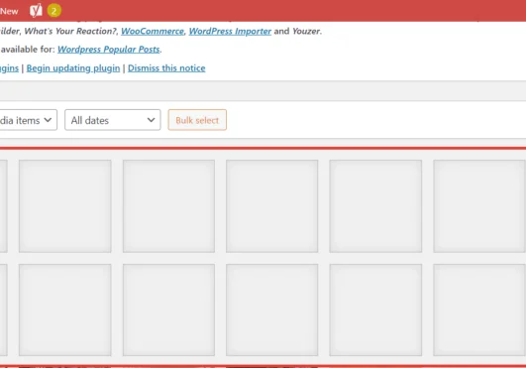Click Begin updating plugin link
This screenshot has height=368, width=526.
click(x=73, y=68)
